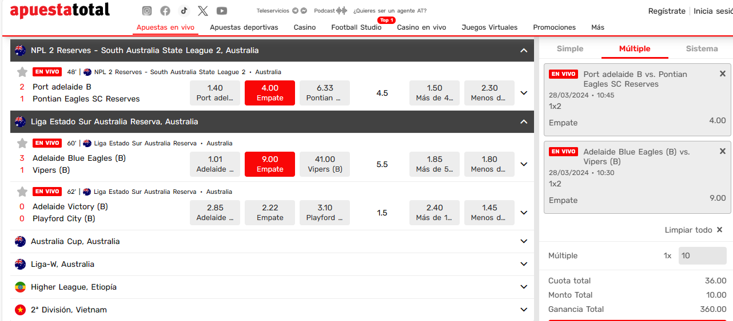Select Pontian Eagles win odds 6.33

[x=325, y=93]
